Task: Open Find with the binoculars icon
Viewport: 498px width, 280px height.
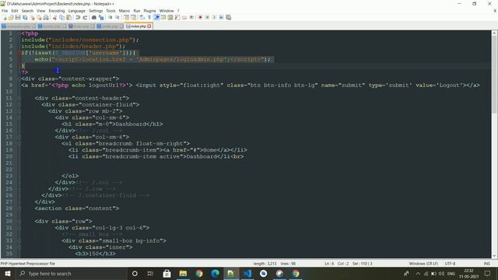Action: [93, 17]
